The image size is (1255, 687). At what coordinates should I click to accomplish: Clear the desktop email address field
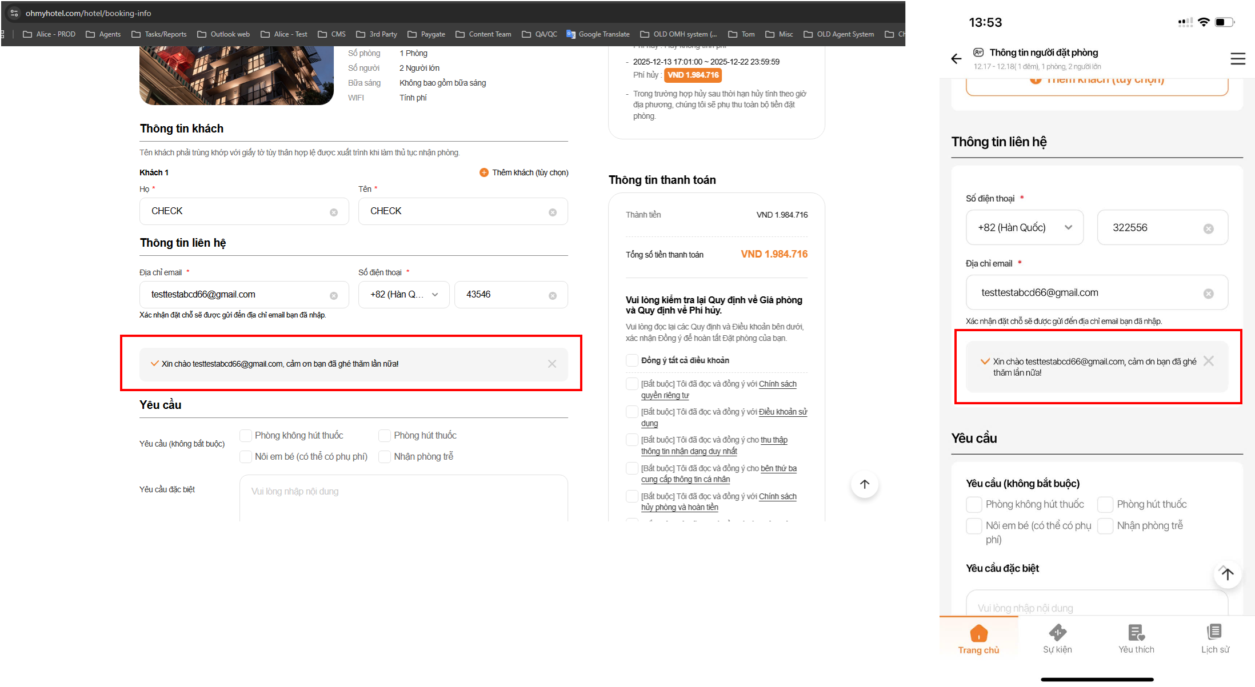(x=334, y=295)
